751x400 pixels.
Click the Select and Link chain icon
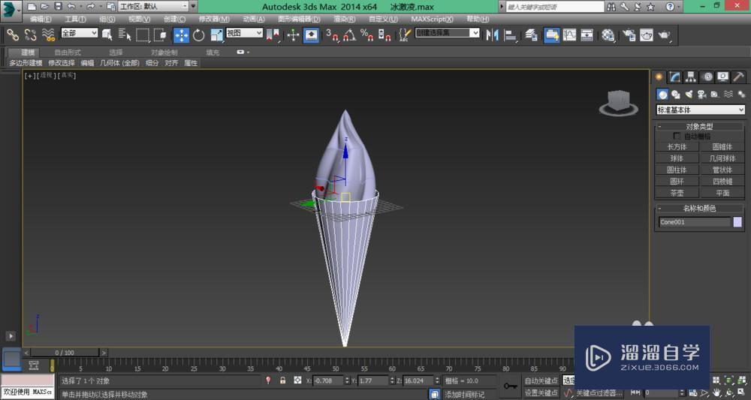pyautogui.click(x=13, y=35)
